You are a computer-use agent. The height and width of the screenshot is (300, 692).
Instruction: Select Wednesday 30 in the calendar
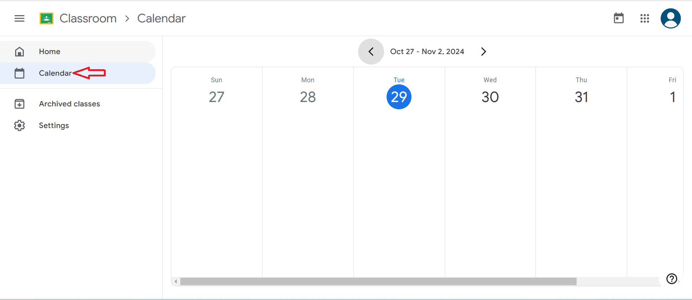[x=490, y=97]
